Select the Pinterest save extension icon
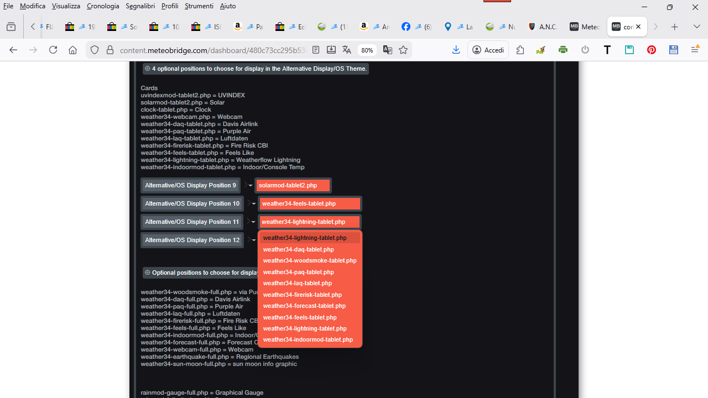 pos(651,50)
